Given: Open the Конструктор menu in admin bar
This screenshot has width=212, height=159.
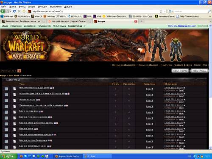Looking at the screenshot, I should point(75,26).
